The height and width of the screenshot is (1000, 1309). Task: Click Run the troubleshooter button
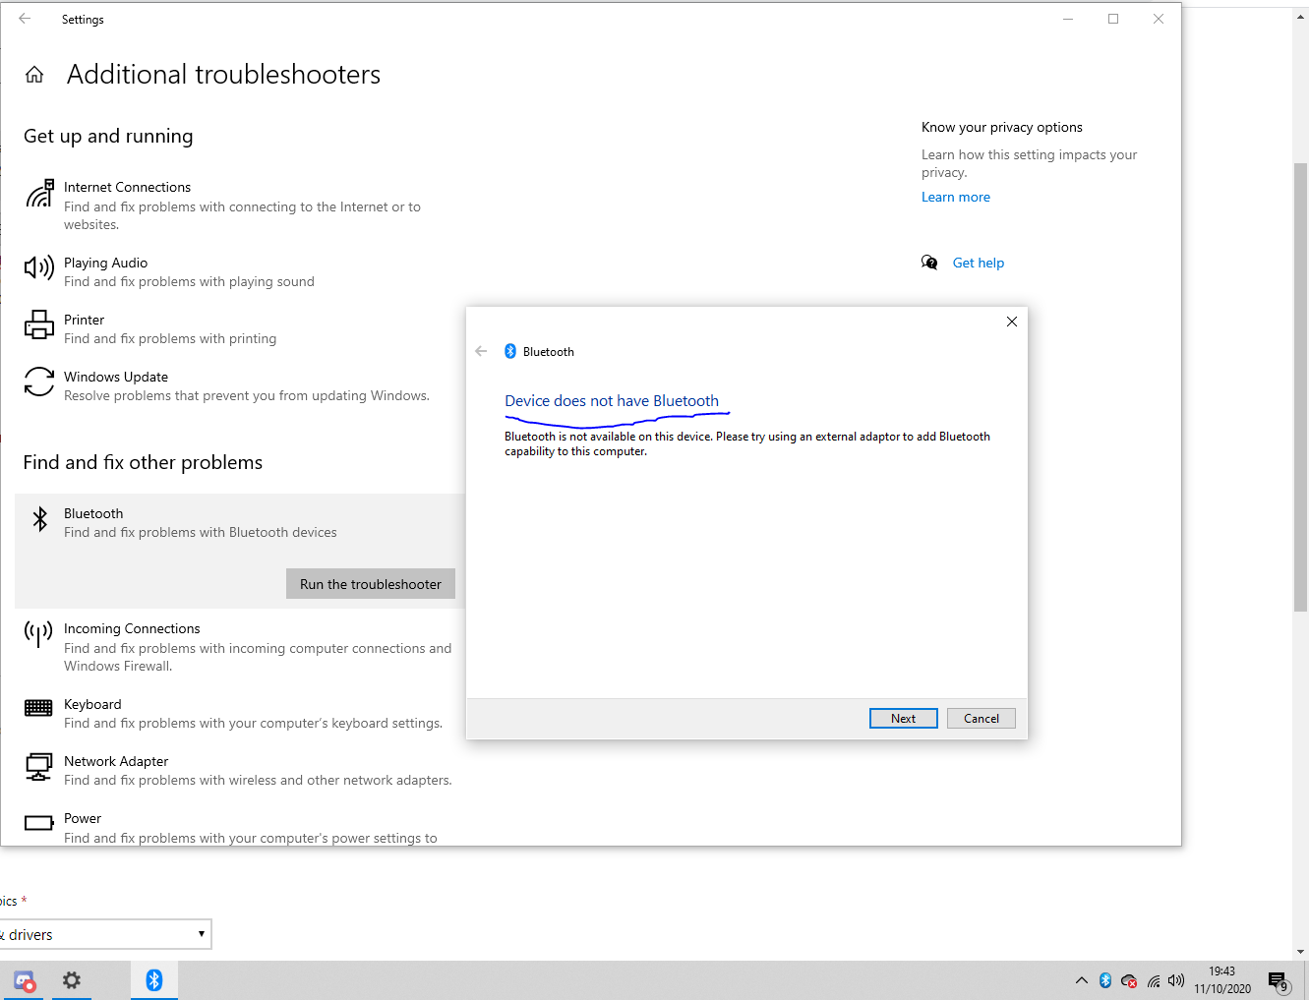coord(371,584)
